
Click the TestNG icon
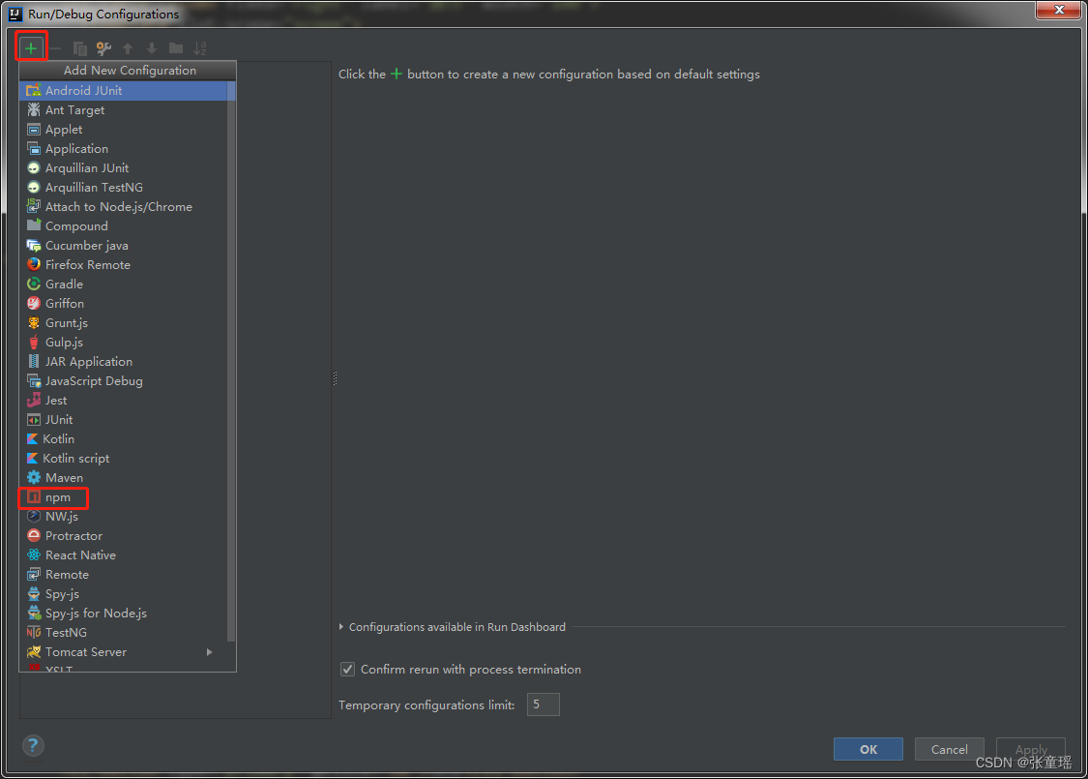(33, 633)
